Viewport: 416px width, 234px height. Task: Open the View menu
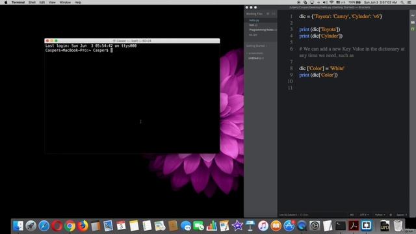(x=52, y=3)
